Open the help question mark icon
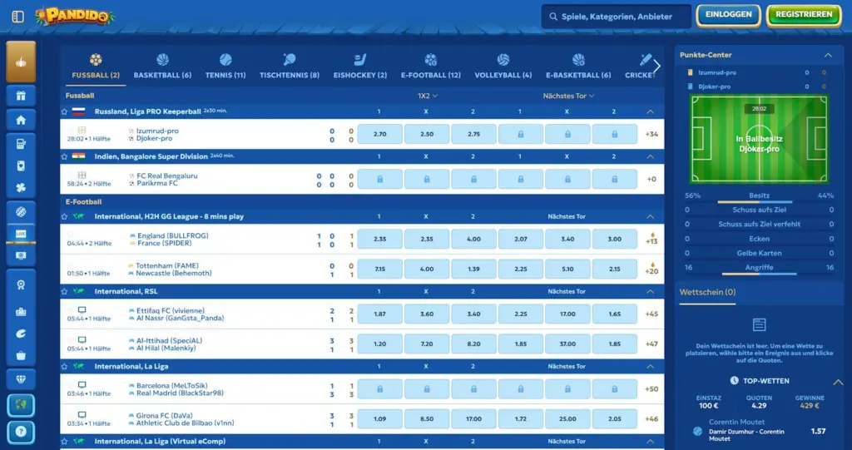This screenshot has width=852, height=450. coord(21,432)
